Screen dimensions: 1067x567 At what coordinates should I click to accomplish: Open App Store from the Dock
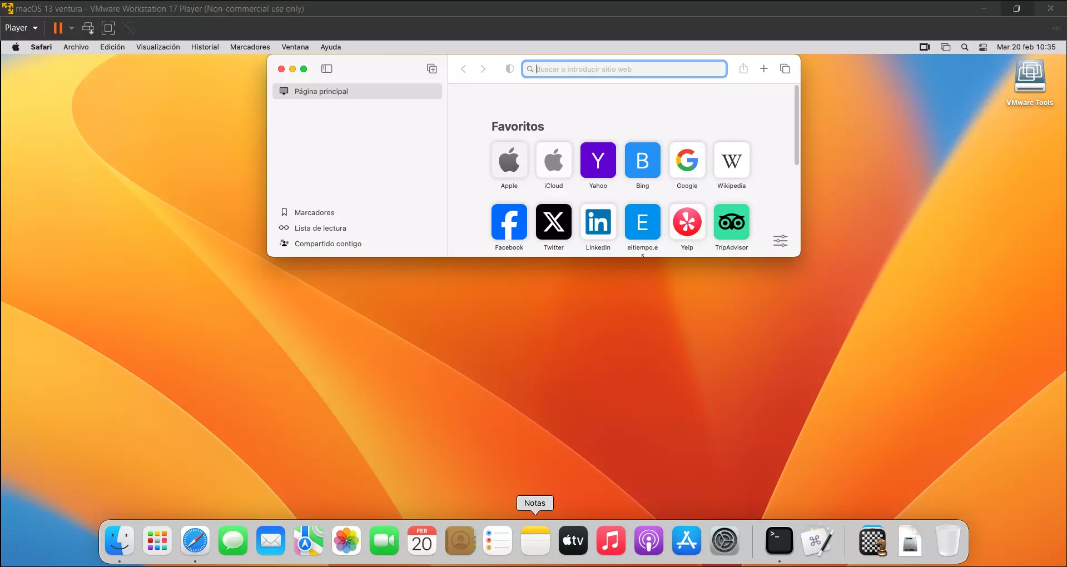click(x=687, y=540)
